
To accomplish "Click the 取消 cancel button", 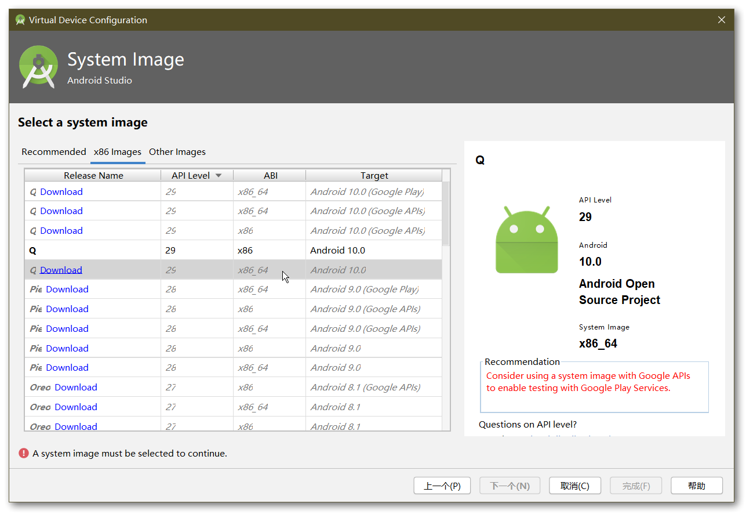I will pos(574,486).
